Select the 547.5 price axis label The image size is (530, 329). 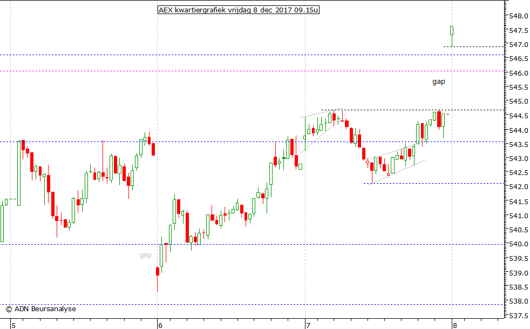pos(519,30)
